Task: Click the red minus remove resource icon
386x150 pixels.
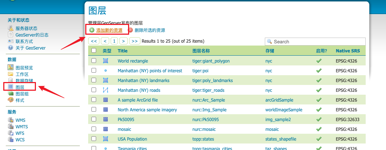Action: pyautogui.click(x=130, y=30)
